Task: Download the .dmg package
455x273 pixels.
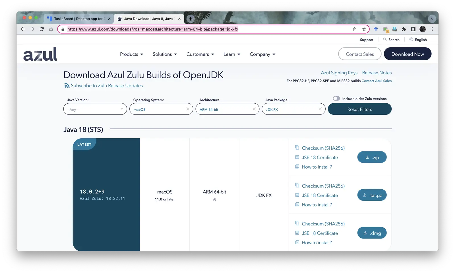Action: coord(372,233)
